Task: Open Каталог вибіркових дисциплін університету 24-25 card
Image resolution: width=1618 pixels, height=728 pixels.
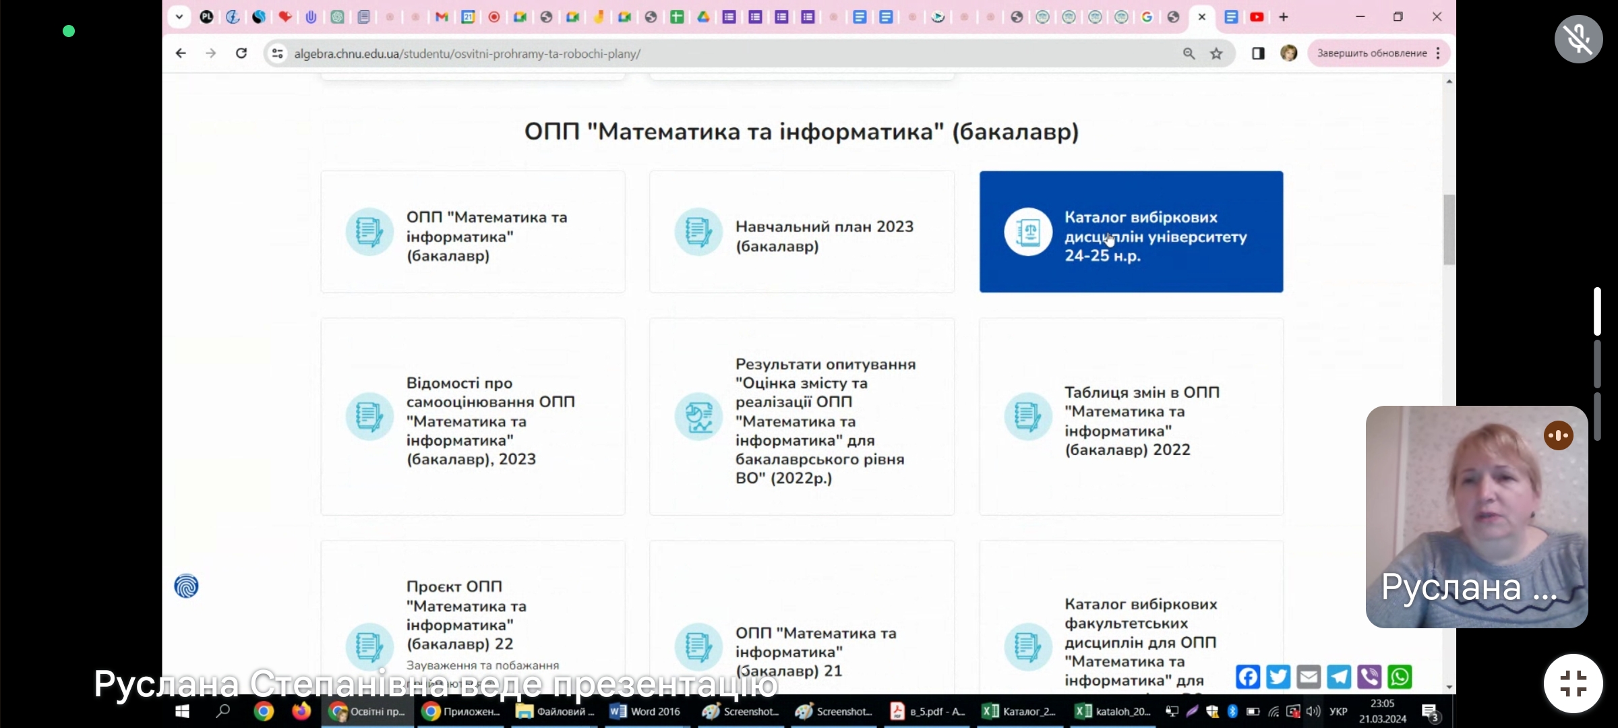Action: click(x=1131, y=232)
